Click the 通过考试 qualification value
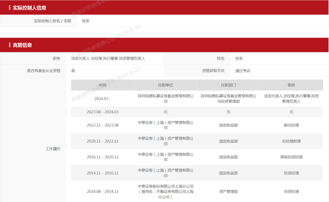The height and width of the screenshot is (202, 329). (x=243, y=70)
